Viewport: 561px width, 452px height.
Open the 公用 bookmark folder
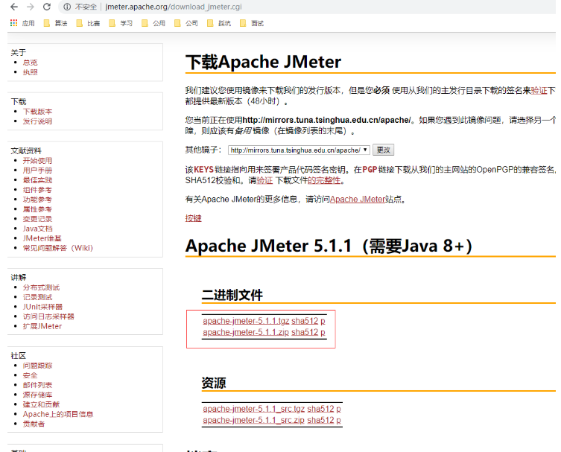tap(153, 23)
